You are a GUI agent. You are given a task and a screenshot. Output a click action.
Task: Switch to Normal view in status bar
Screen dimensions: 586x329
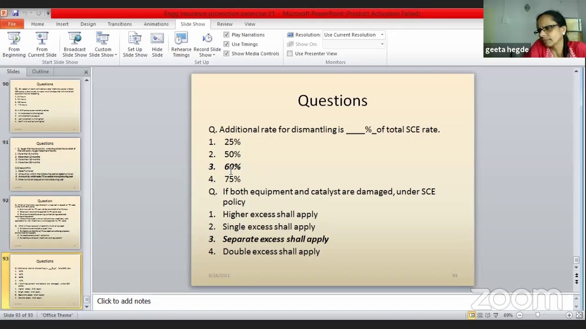tap(472, 315)
